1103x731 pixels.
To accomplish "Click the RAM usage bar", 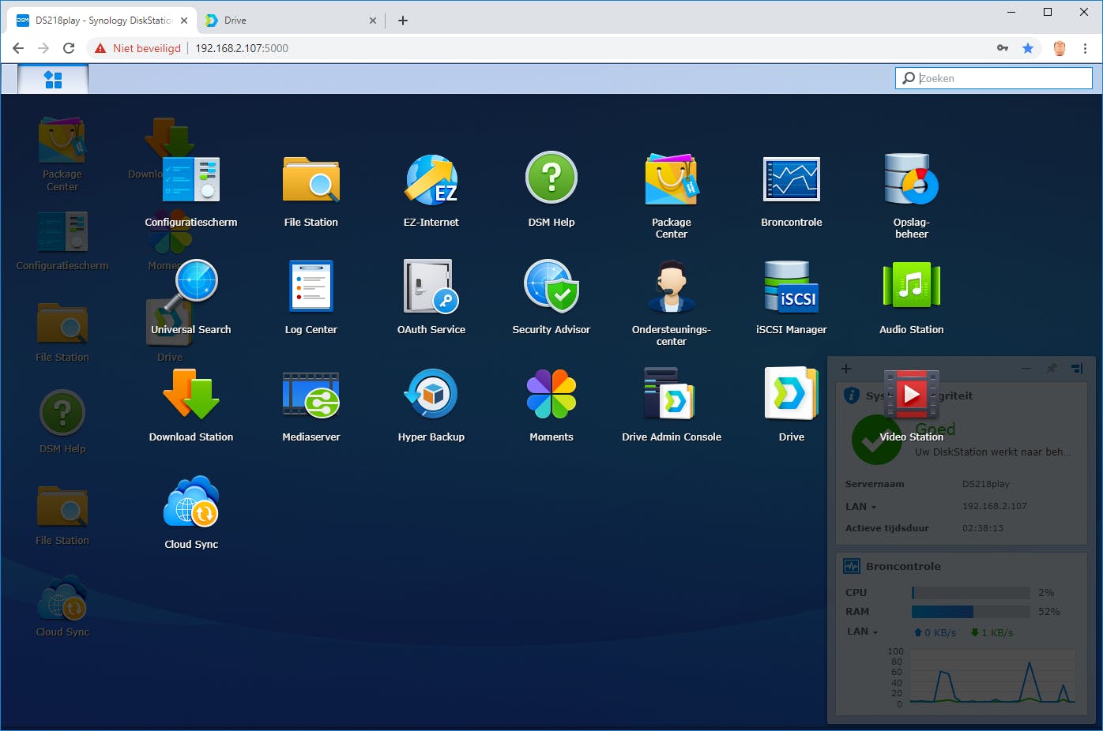I will tap(971, 612).
